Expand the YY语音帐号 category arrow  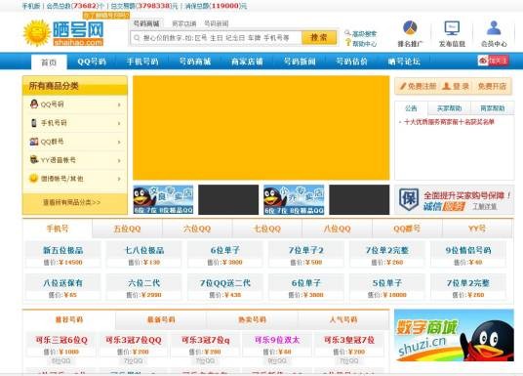pyautogui.click(x=119, y=160)
